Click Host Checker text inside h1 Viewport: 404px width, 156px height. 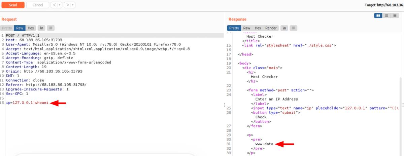pyautogui.click(x=264, y=77)
